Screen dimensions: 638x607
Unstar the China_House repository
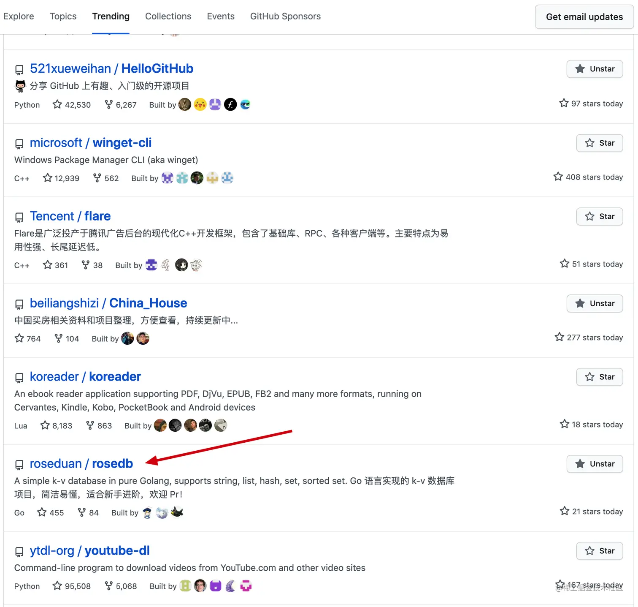pyautogui.click(x=595, y=304)
